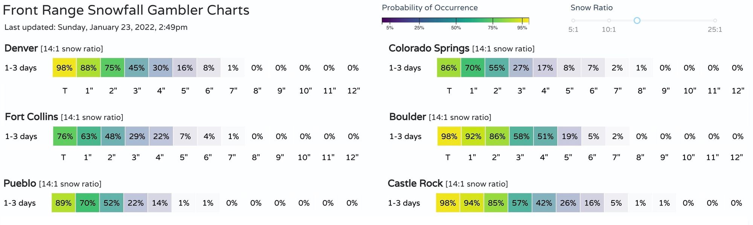The image size is (753, 225).
Task: Click the current snow ratio slider handle
Action: coord(637,21)
